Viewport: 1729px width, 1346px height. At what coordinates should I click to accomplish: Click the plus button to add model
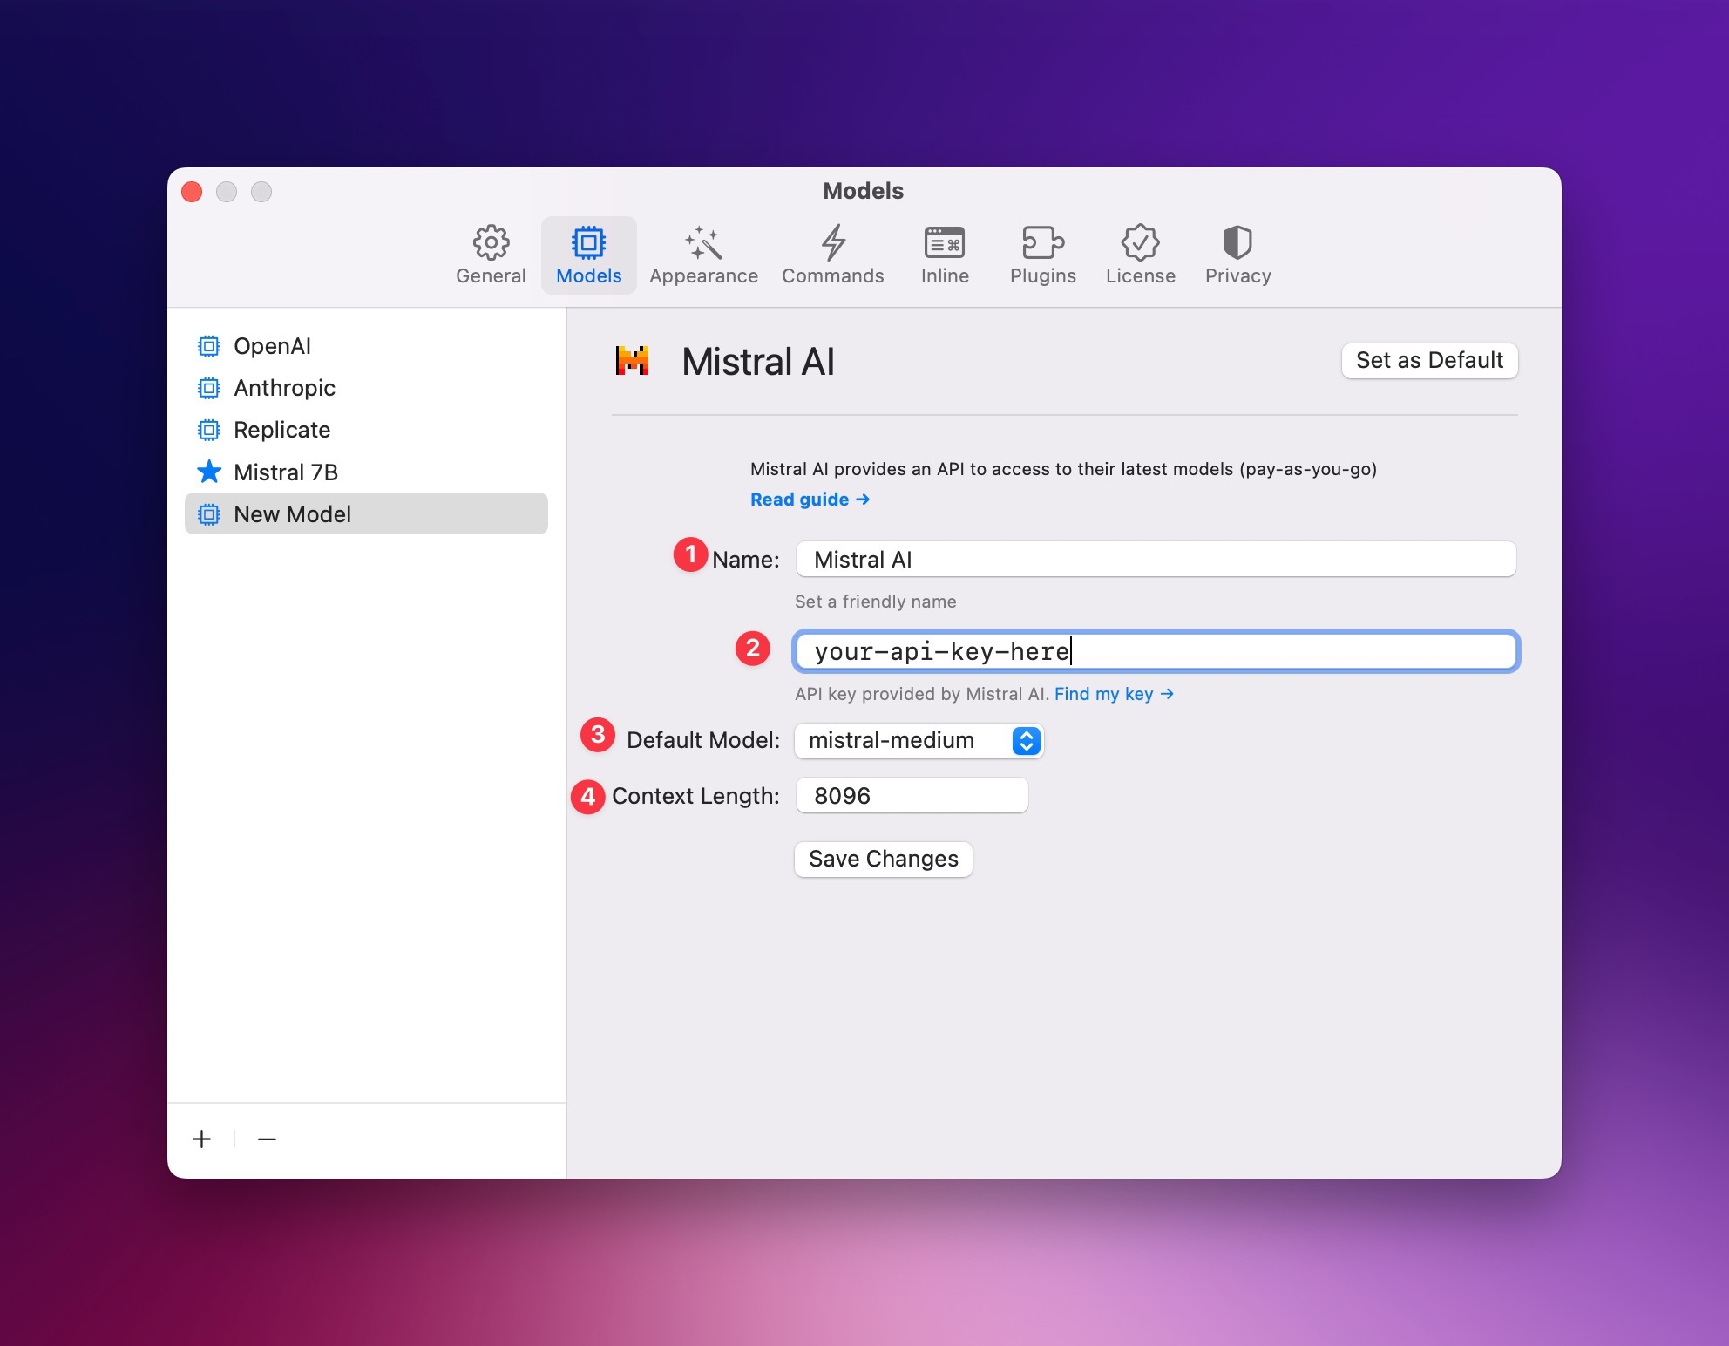(201, 1139)
